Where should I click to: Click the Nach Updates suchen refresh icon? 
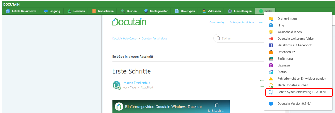tap(271, 85)
